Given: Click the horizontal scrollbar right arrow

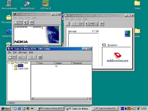Looking at the screenshot, I should click(90, 98).
